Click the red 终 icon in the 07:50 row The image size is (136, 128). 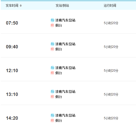(52, 25)
